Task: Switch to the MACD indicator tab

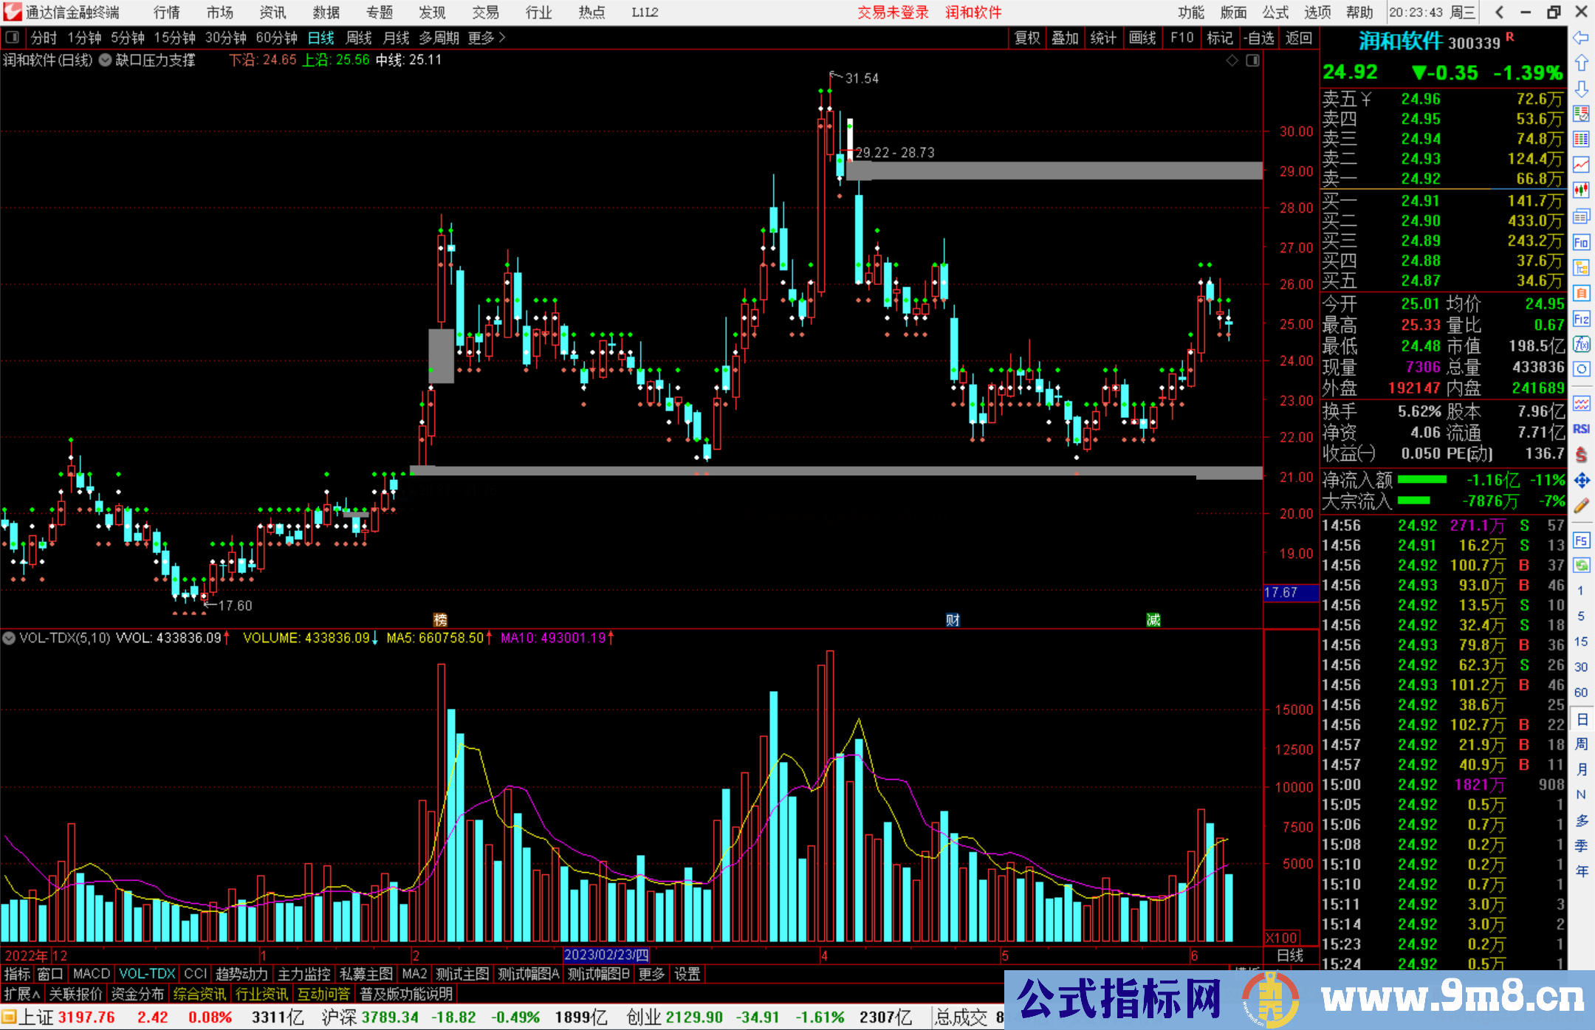Action: click(x=91, y=974)
